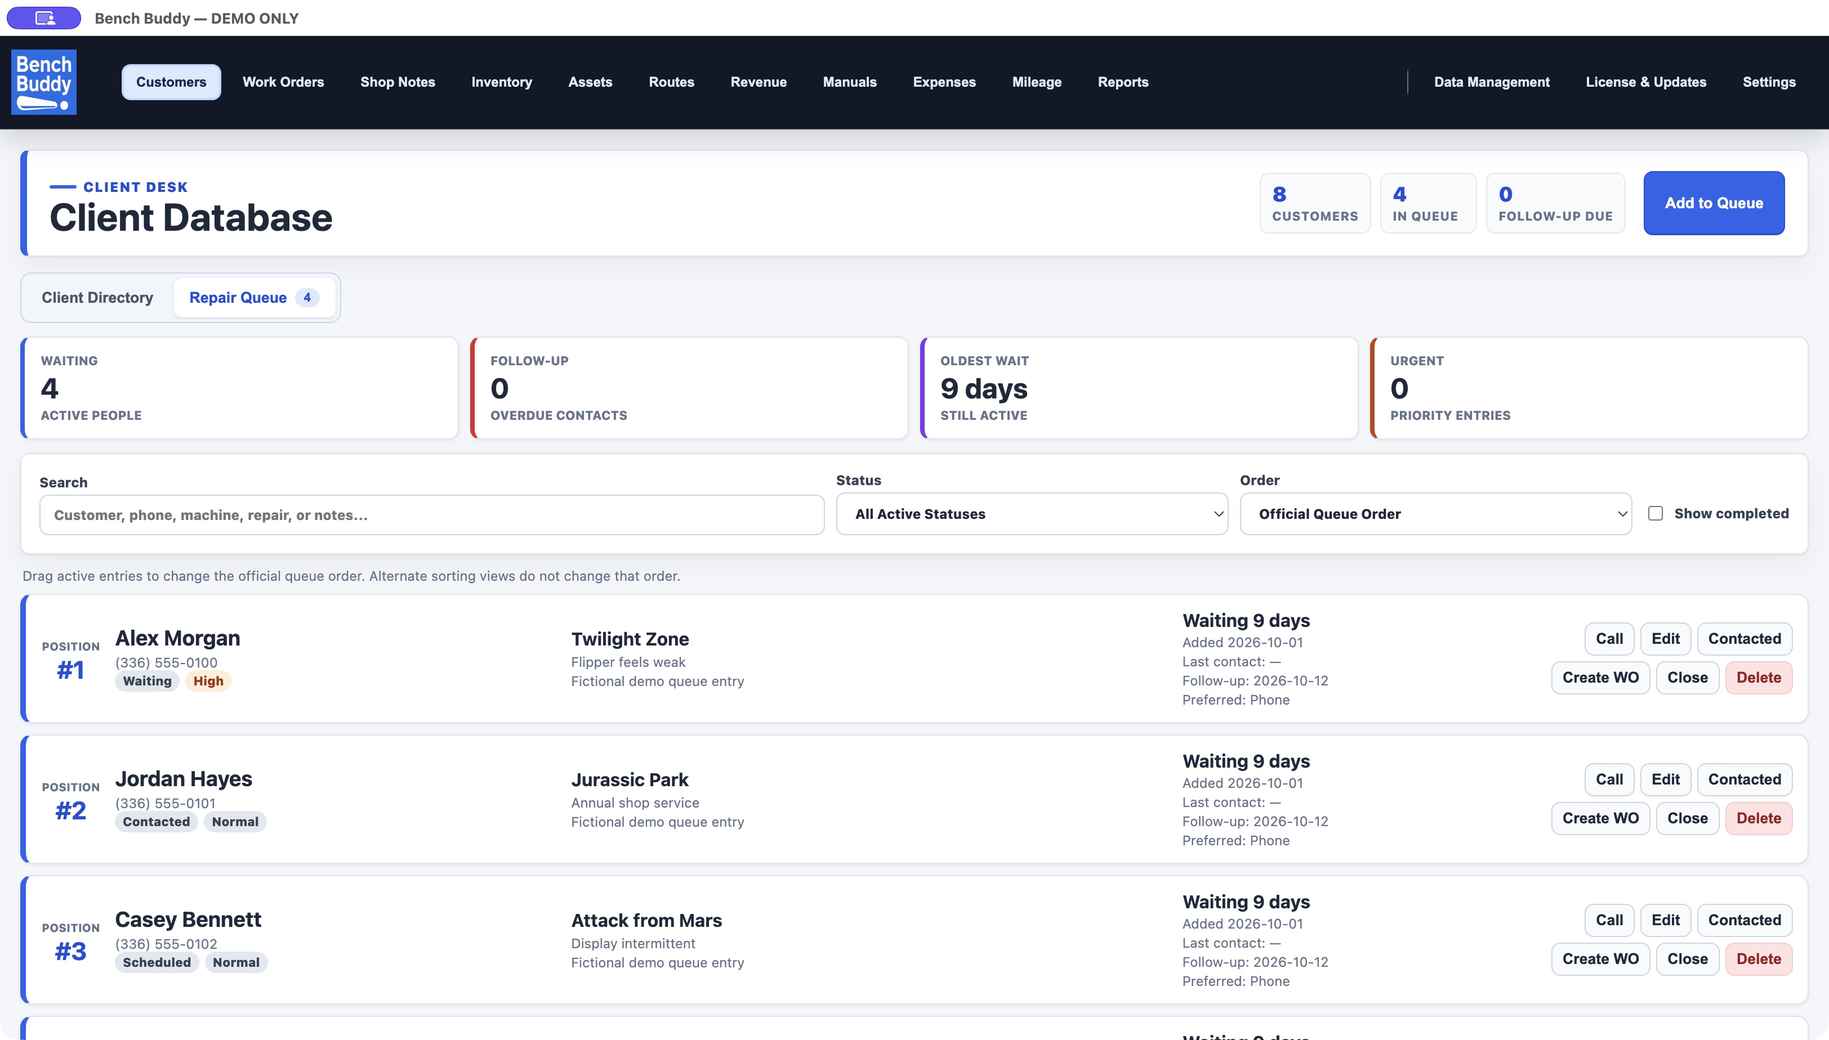
Task: Click the 8 Customers stat card
Action: [1315, 203]
